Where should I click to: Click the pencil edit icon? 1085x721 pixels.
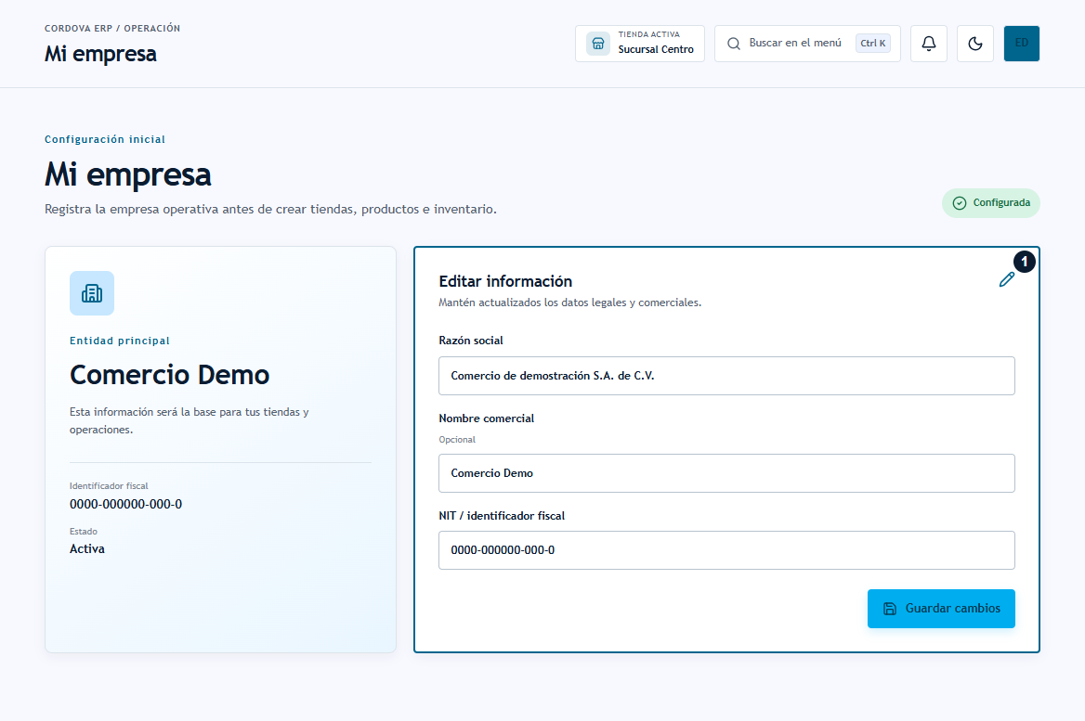1007,279
